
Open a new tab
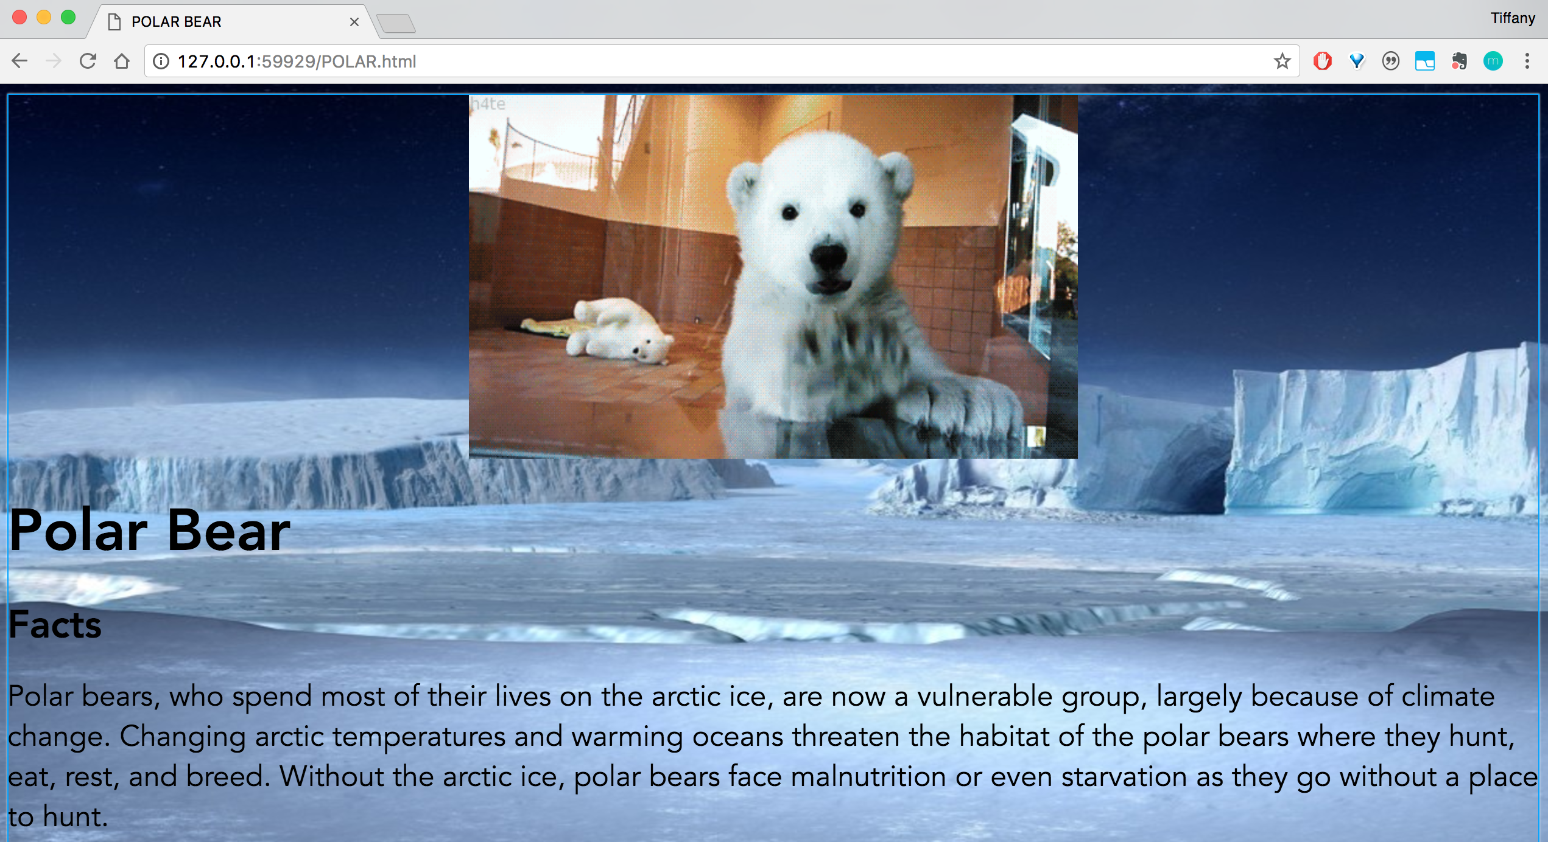click(x=396, y=23)
